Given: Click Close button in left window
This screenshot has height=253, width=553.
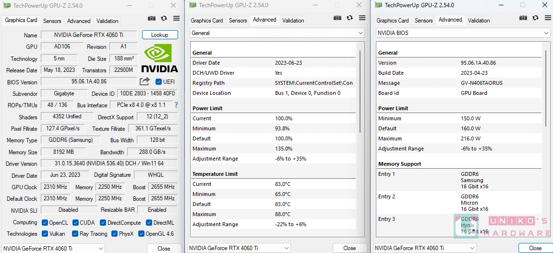Looking at the screenshot, I should [x=164, y=248].
